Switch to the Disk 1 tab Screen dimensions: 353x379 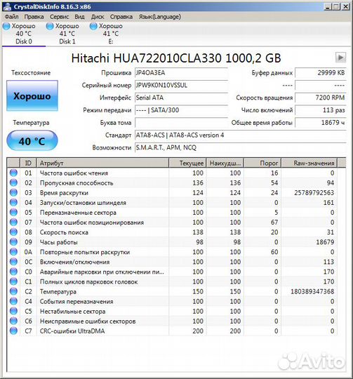67,34
